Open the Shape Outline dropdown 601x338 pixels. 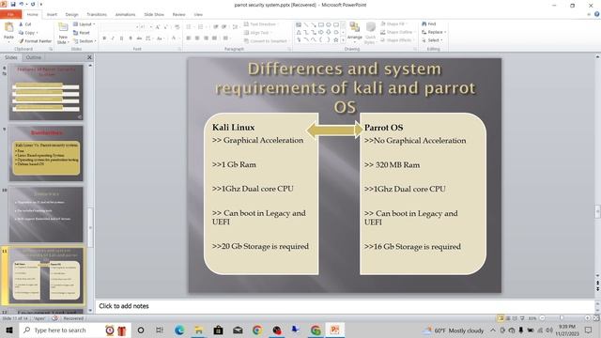click(397, 32)
